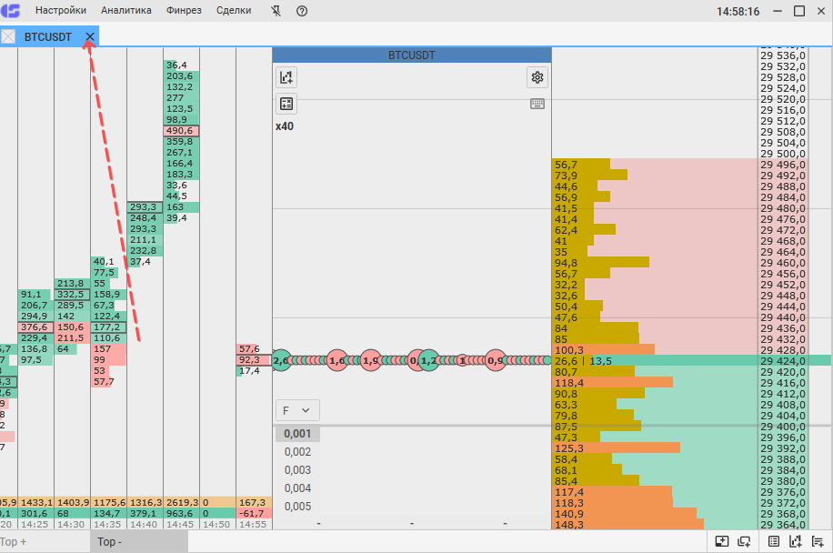Click the 94,8 order book volume
This screenshot has height=553, width=833.
[566, 263]
